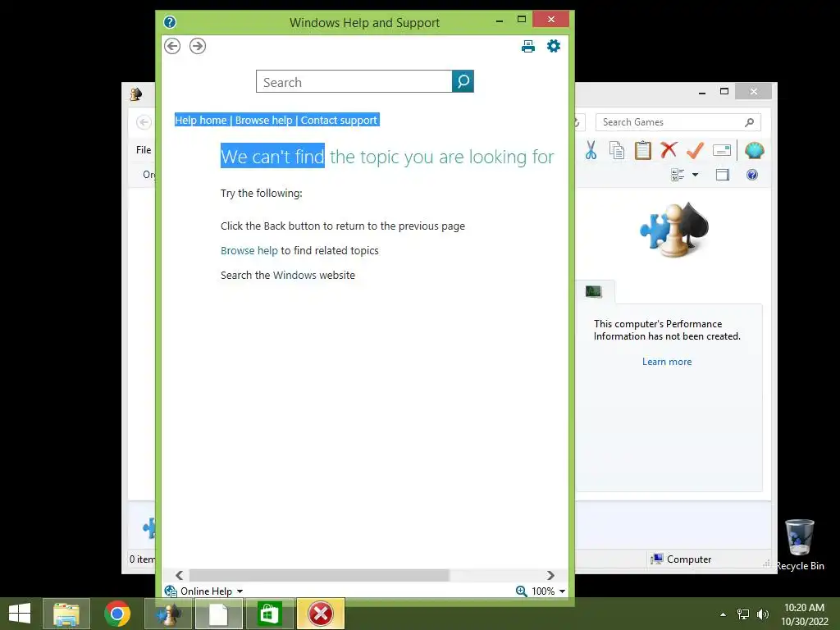The width and height of the screenshot is (840, 630).
Task: Click the zoom magnifier icon in the status bar
Action: coord(521,591)
